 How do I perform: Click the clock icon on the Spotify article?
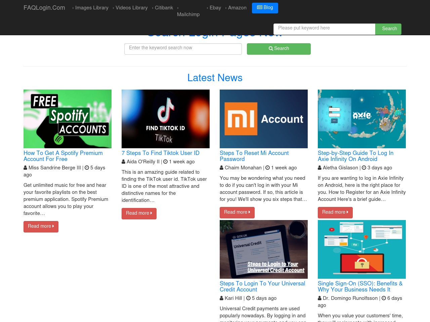87,168
